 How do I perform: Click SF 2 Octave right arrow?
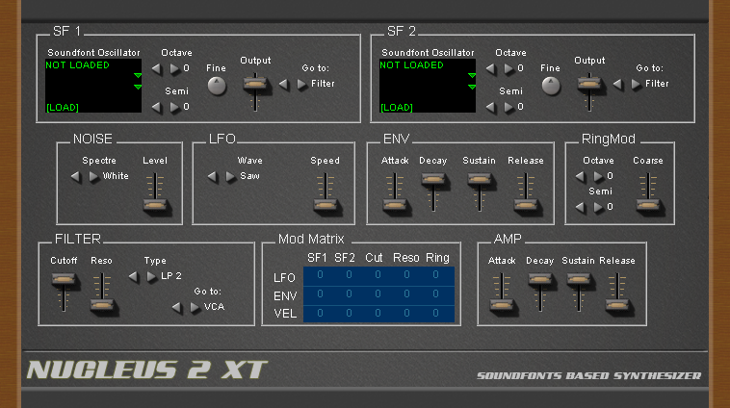click(508, 69)
